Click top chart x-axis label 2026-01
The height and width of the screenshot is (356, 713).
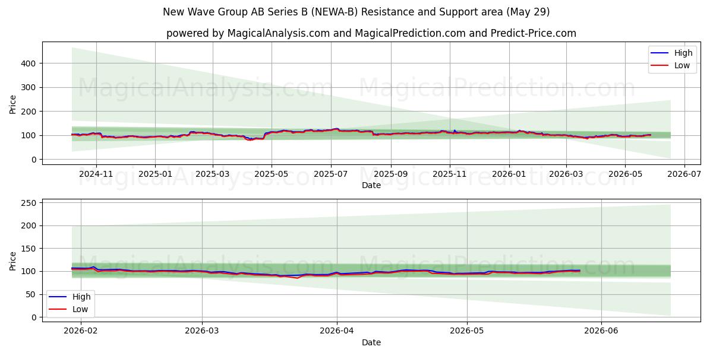pos(509,174)
